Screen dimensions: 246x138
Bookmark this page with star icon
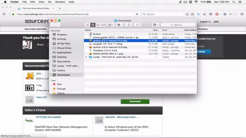[x=187, y=14]
